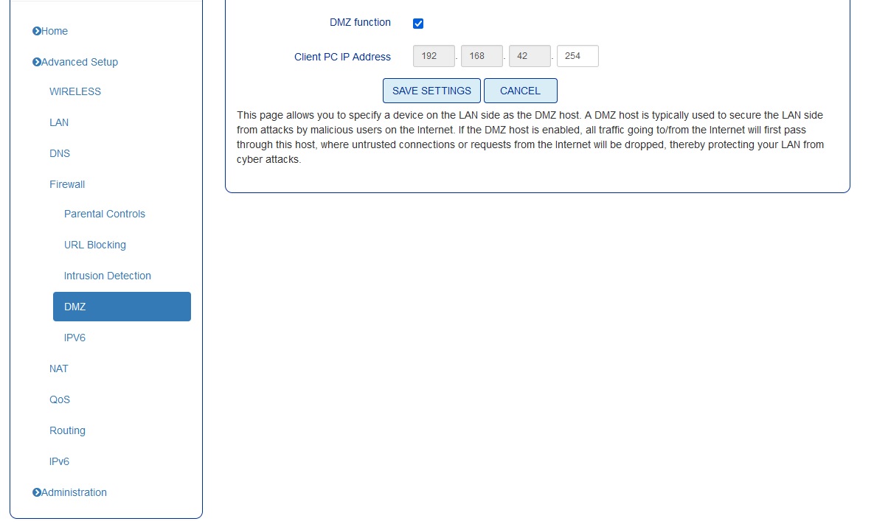Uncheck the DMZ function checkbox
The width and height of the screenshot is (874, 524).
coord(418,24)
